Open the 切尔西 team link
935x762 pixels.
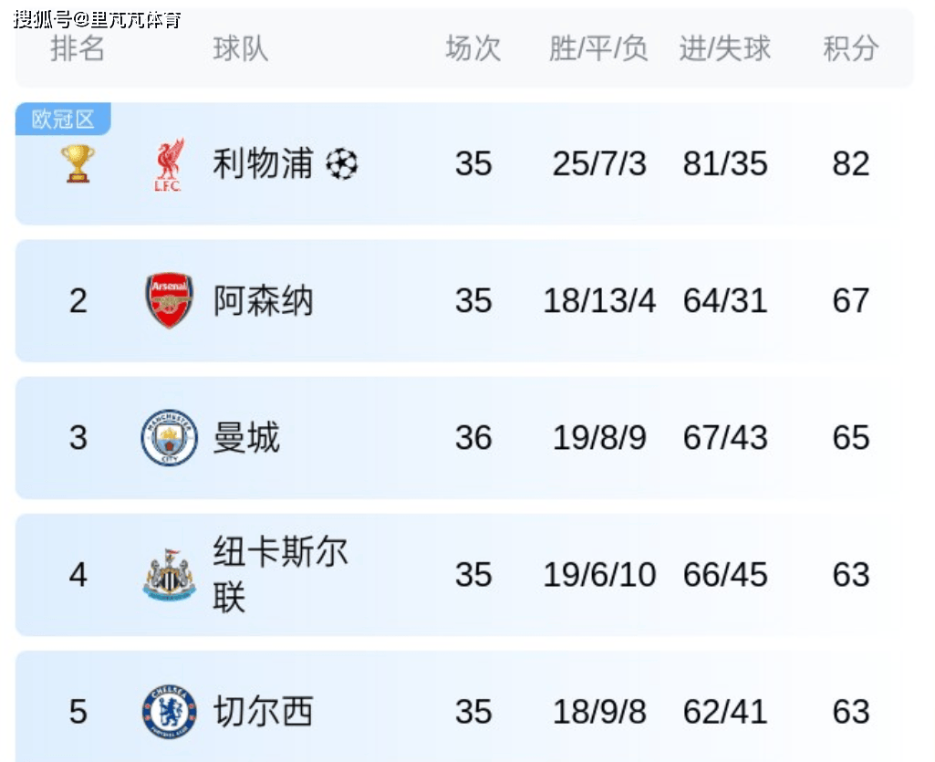(x=263, y=711)
